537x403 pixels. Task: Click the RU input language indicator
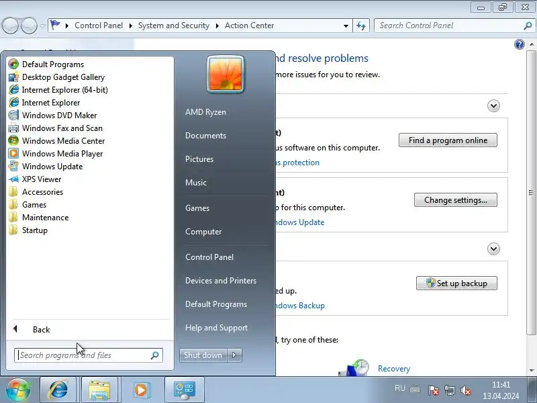coord(399,388)
